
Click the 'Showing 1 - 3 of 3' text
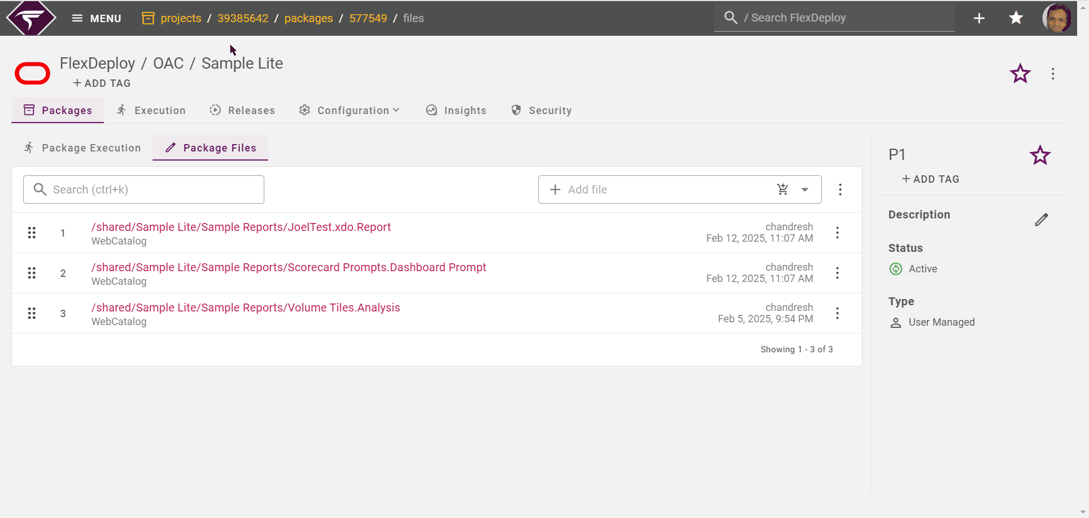[x=797, y=349]
